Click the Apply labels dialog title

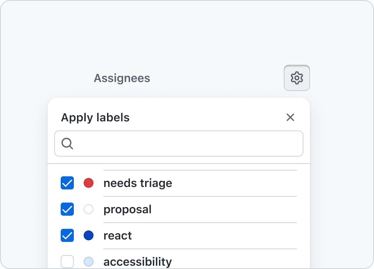click(95, 118)
